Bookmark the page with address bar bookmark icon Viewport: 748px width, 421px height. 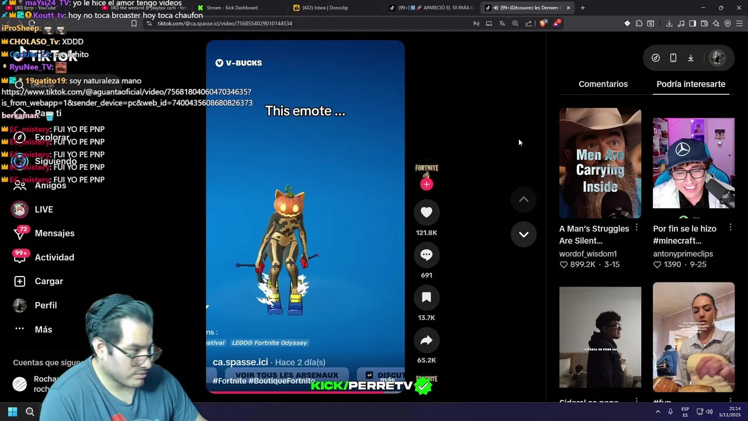coord(134,23)
